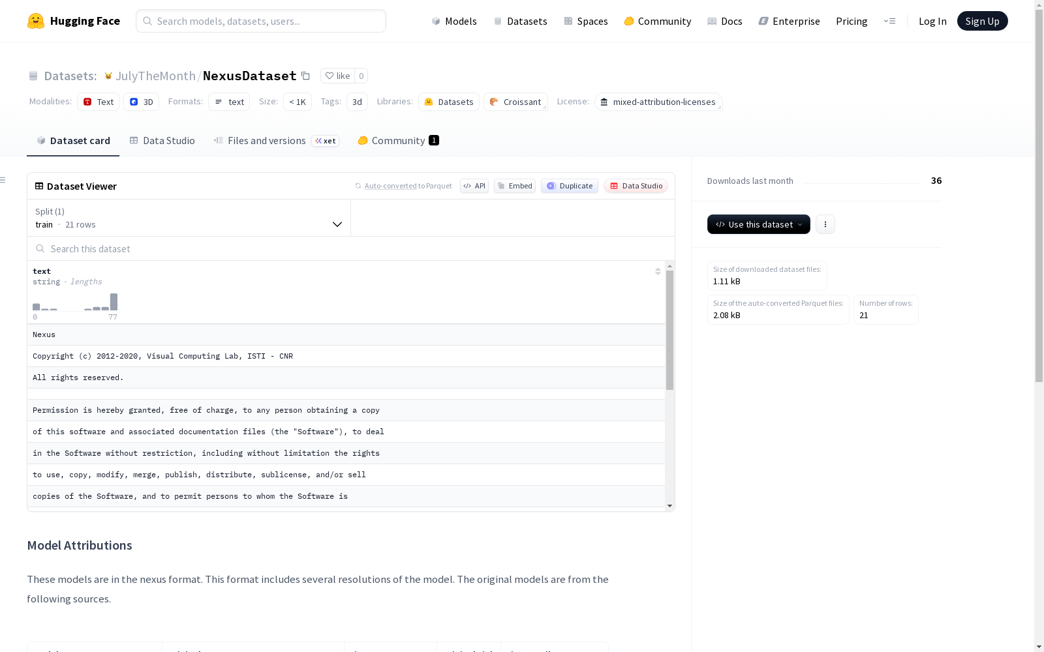Click the downloads last month count 36
Screen dimensions: 1044x652
(936, 181)
